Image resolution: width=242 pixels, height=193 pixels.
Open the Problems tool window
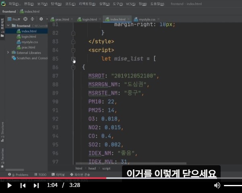18,175
